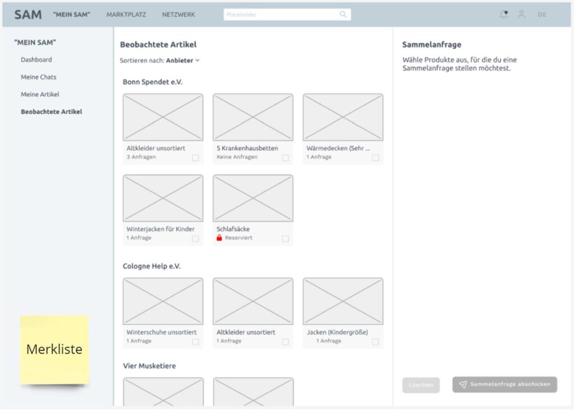575x410 pixels.
Task: Open Dashboard in the sidebar
Action: [x=36, y=59]
